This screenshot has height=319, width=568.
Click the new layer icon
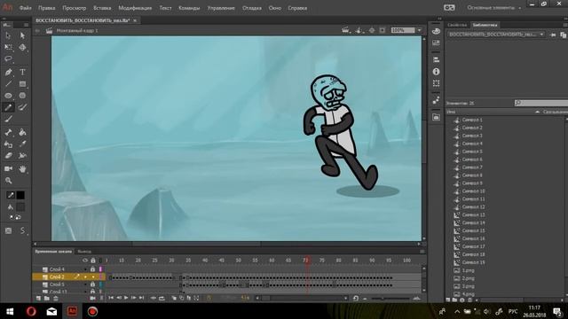38,298
